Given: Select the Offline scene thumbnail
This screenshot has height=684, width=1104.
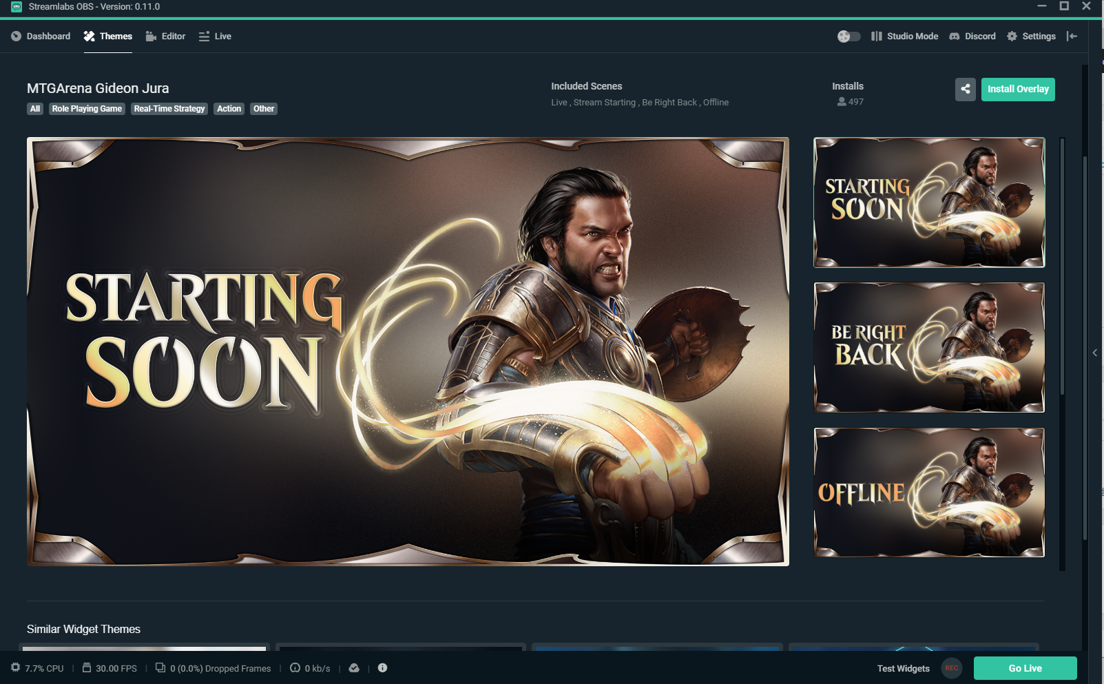Looking at the screenshot, I should pos(929,493).
